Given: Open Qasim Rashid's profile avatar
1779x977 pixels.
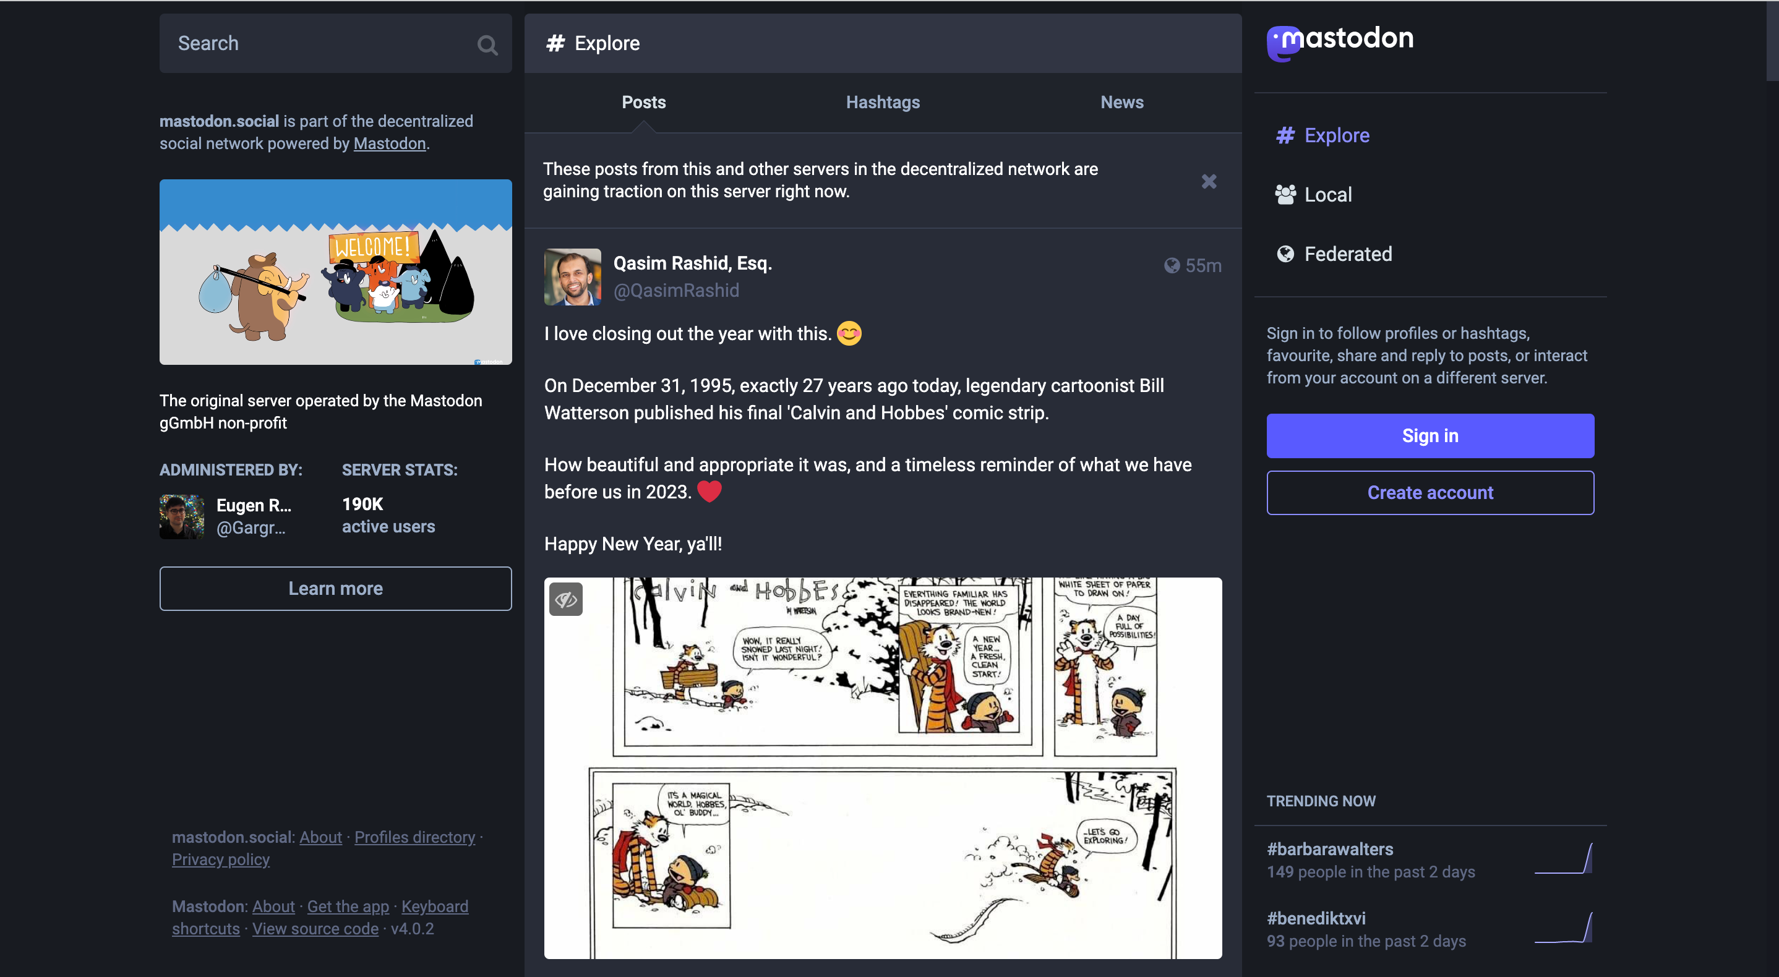Looking at the screenshot, I should click(572, 277).
